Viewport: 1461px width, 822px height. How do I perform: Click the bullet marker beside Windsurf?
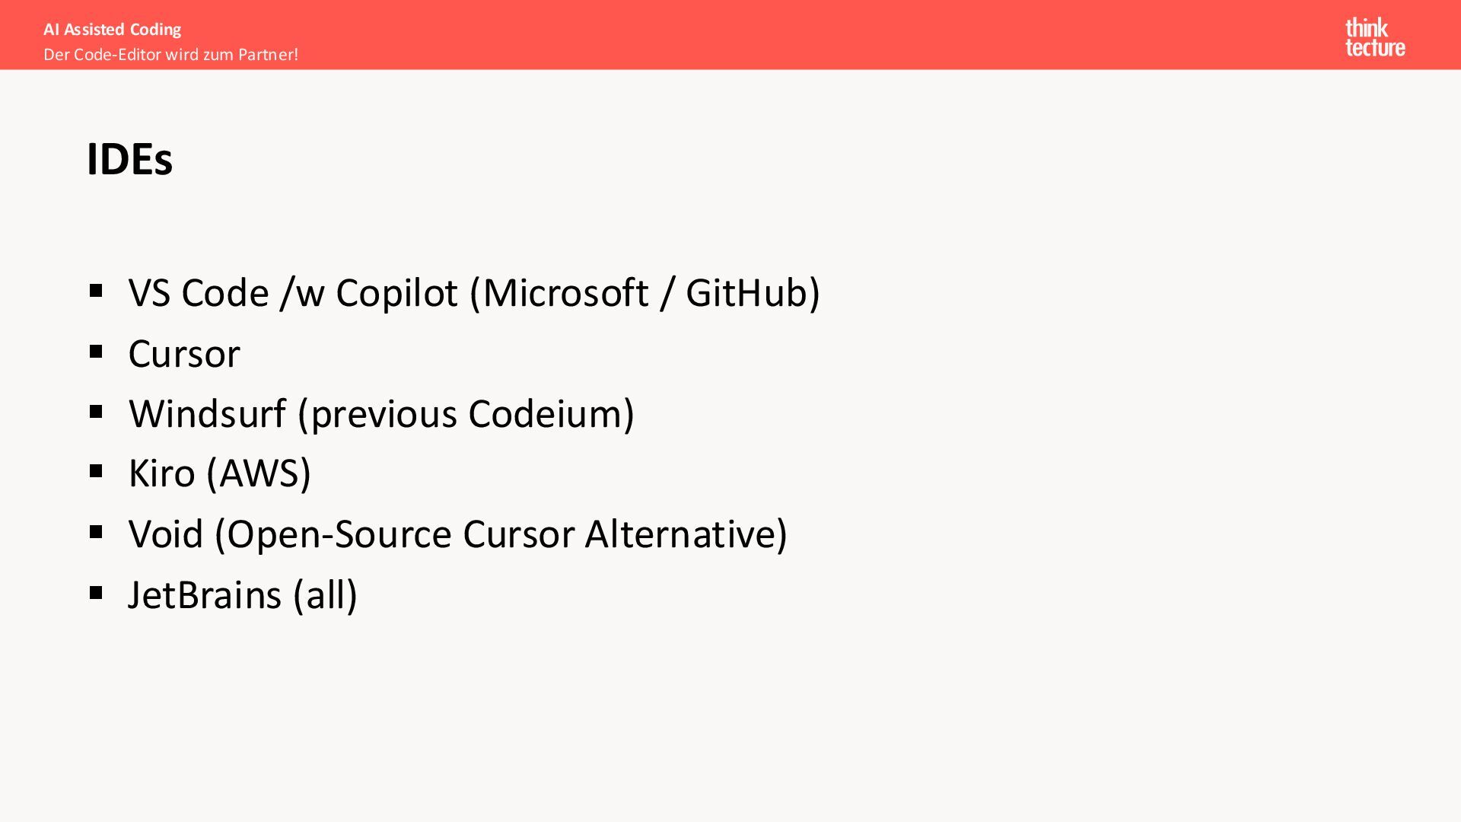pyautogui.click(x=96, y=412)
